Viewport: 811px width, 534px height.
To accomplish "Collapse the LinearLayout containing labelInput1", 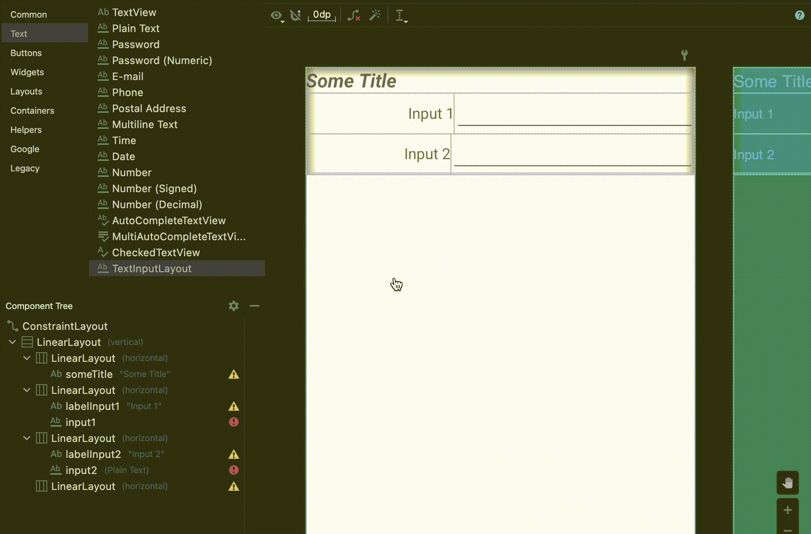I will [x=26, y=390].
